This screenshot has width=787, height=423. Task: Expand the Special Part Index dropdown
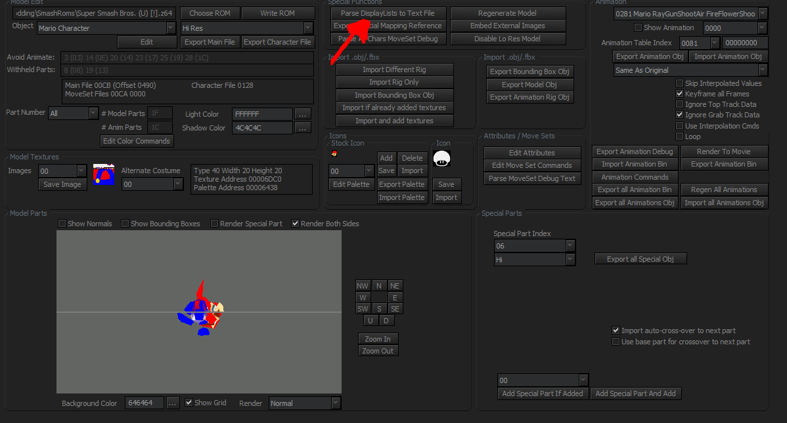pos(570,245)
